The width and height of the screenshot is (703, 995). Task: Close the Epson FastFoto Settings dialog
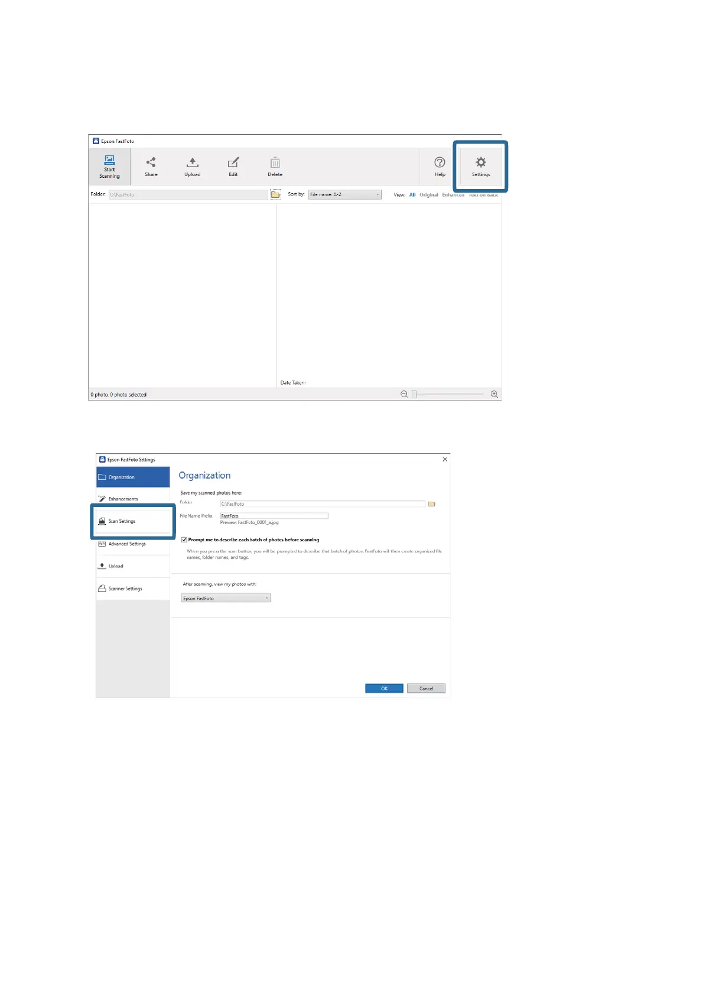coord(445,459)
